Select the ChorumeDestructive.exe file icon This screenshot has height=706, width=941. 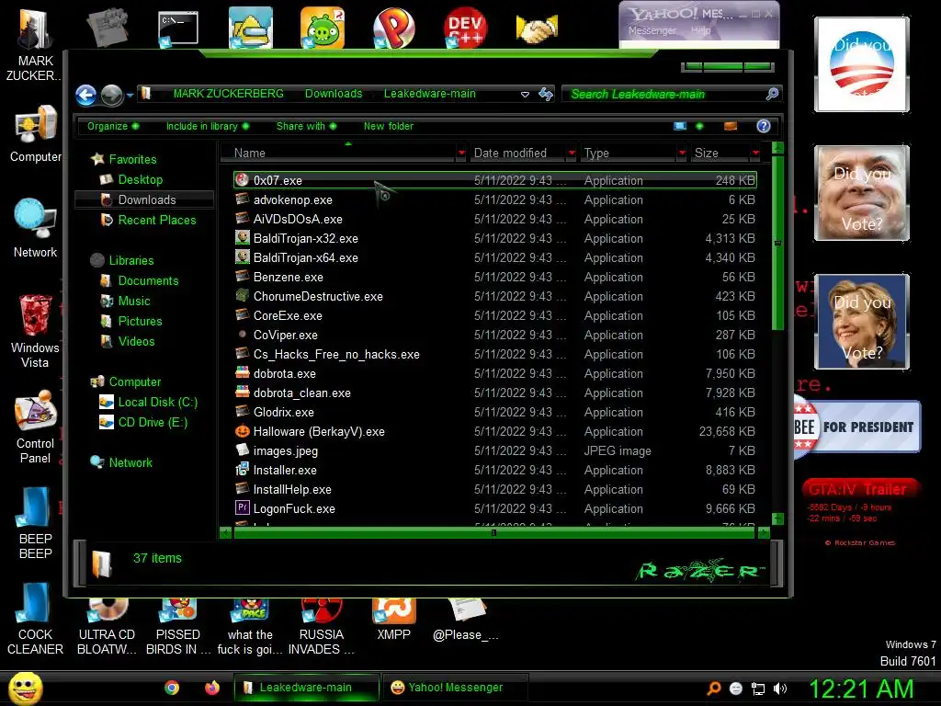[242, 295]
